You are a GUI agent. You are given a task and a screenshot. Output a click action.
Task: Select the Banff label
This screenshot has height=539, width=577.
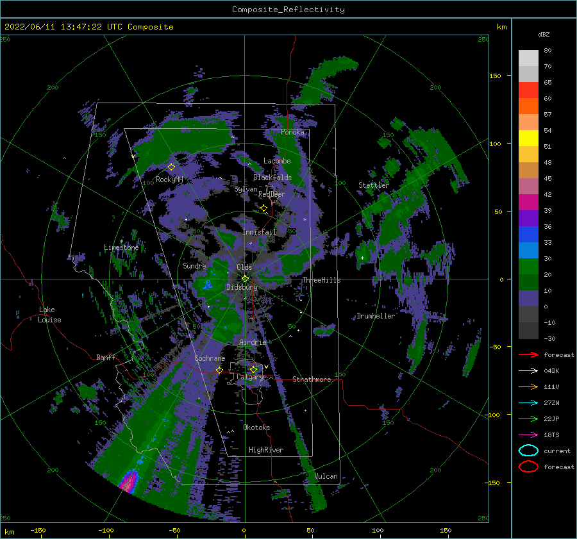tap(106, 358)
